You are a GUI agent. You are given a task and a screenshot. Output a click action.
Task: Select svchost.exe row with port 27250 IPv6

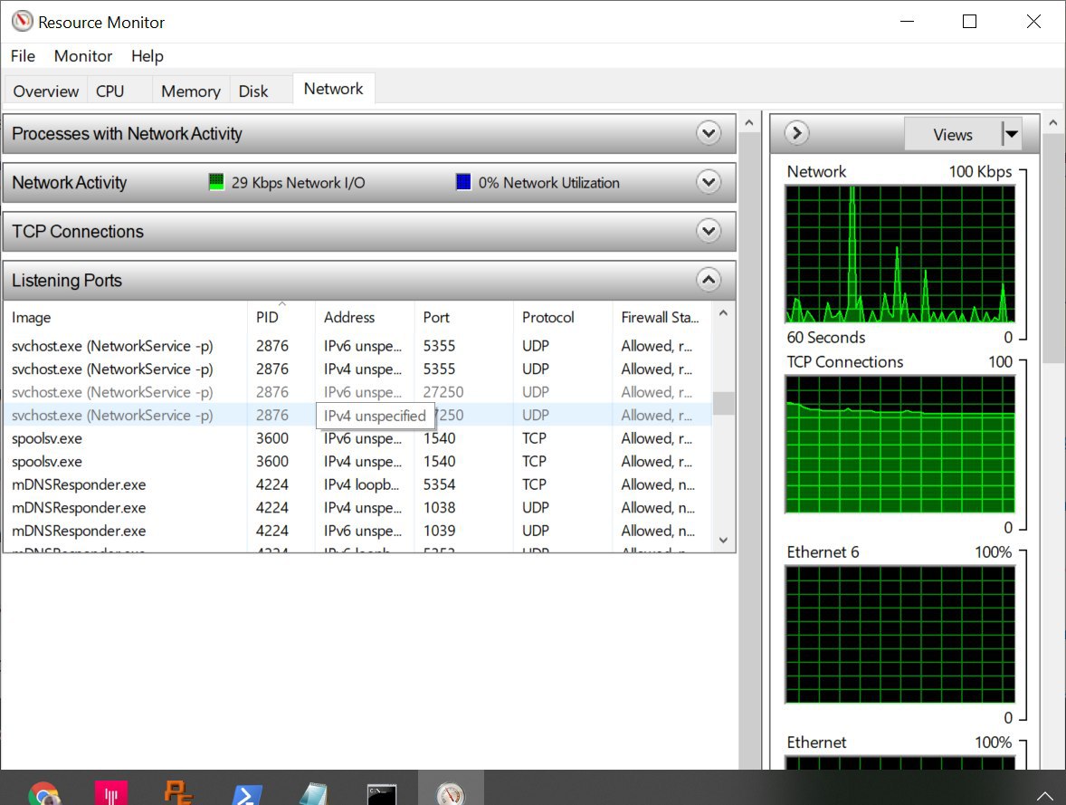(x=357, y=392)
